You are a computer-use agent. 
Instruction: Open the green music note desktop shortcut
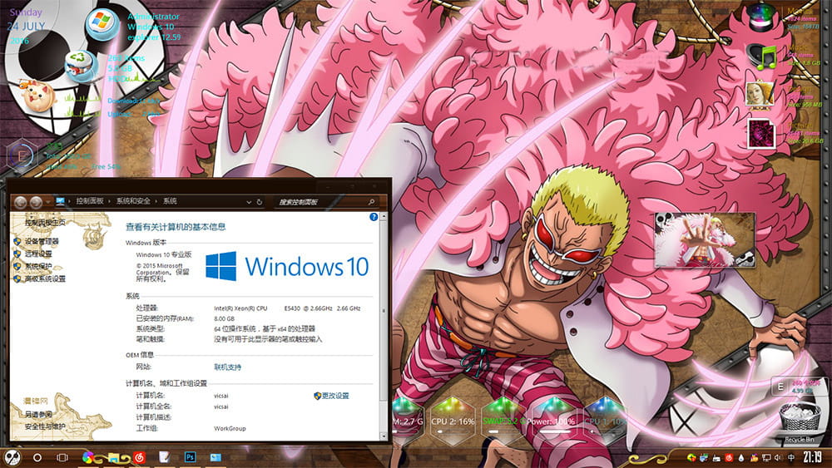[x=761, y=57]
